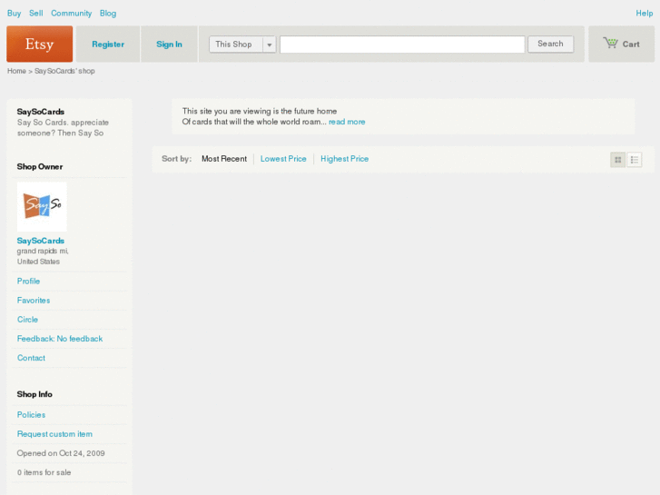660x495 pixels.
Task: Click read more in the shop announcement
Action: (x=347, y=122)
